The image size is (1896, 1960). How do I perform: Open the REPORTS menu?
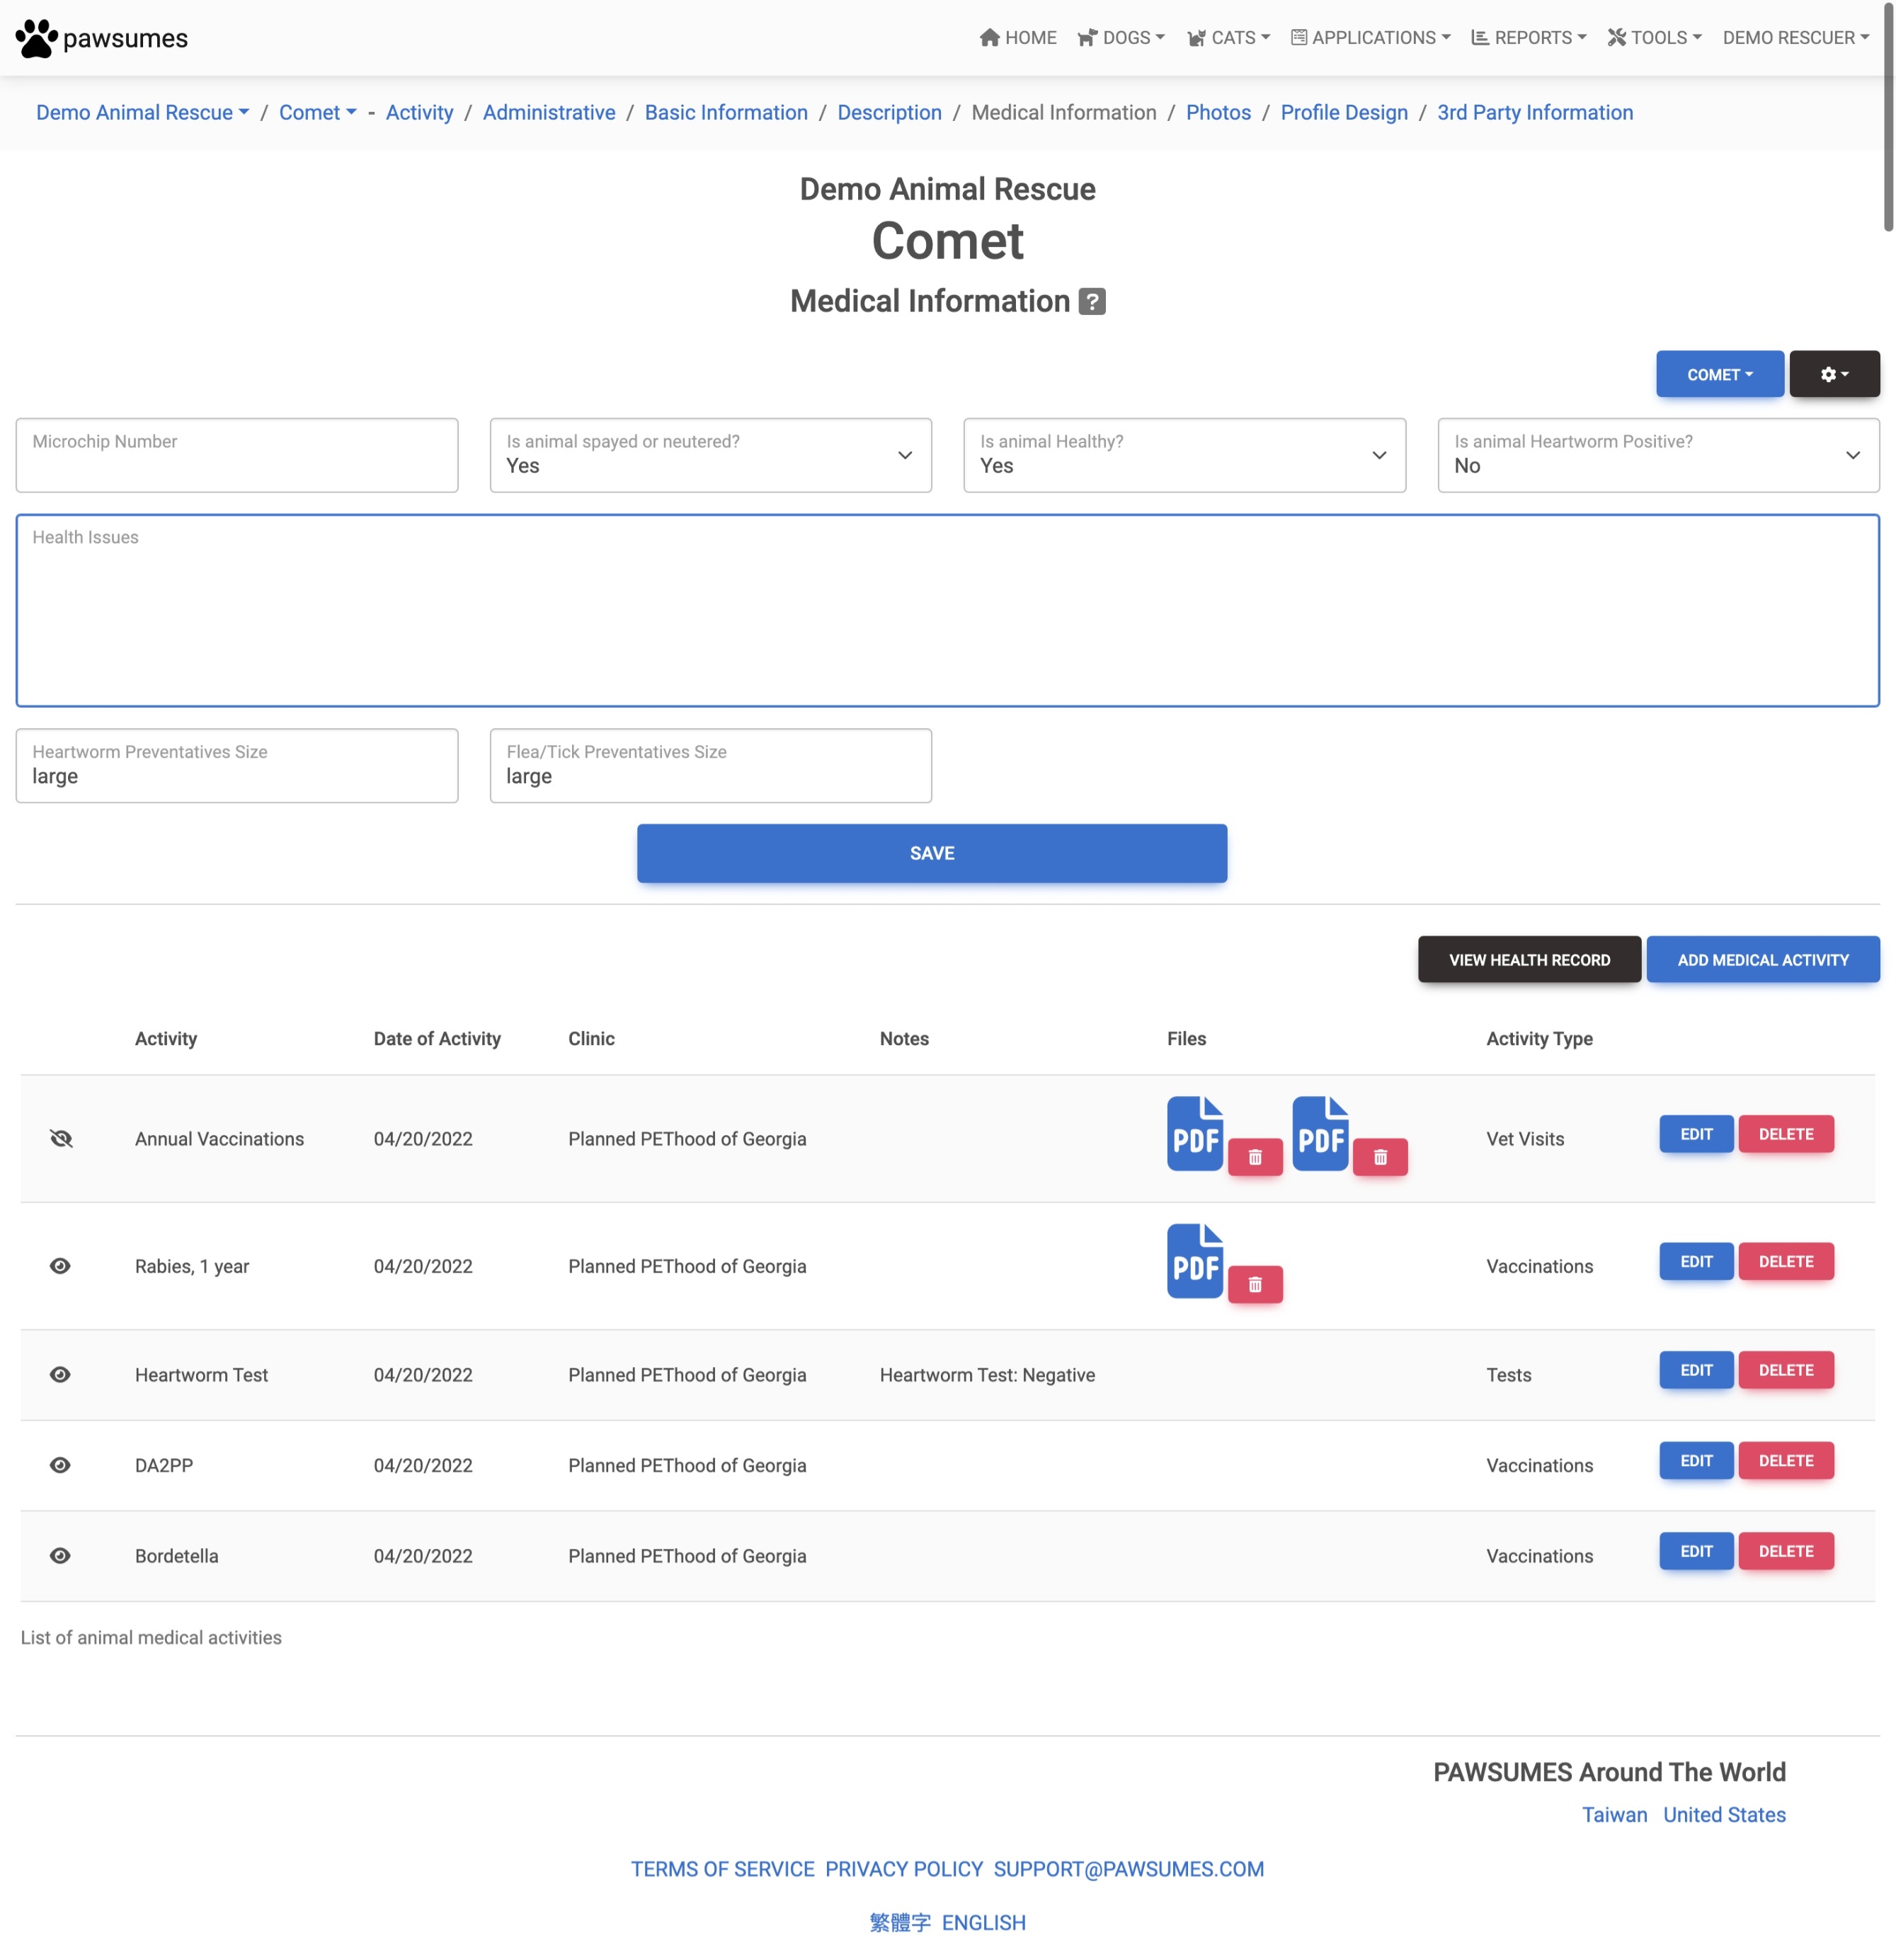pos(1528,38)
